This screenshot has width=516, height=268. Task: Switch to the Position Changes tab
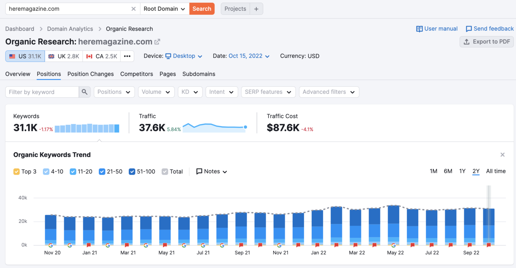tap(90, 74)
